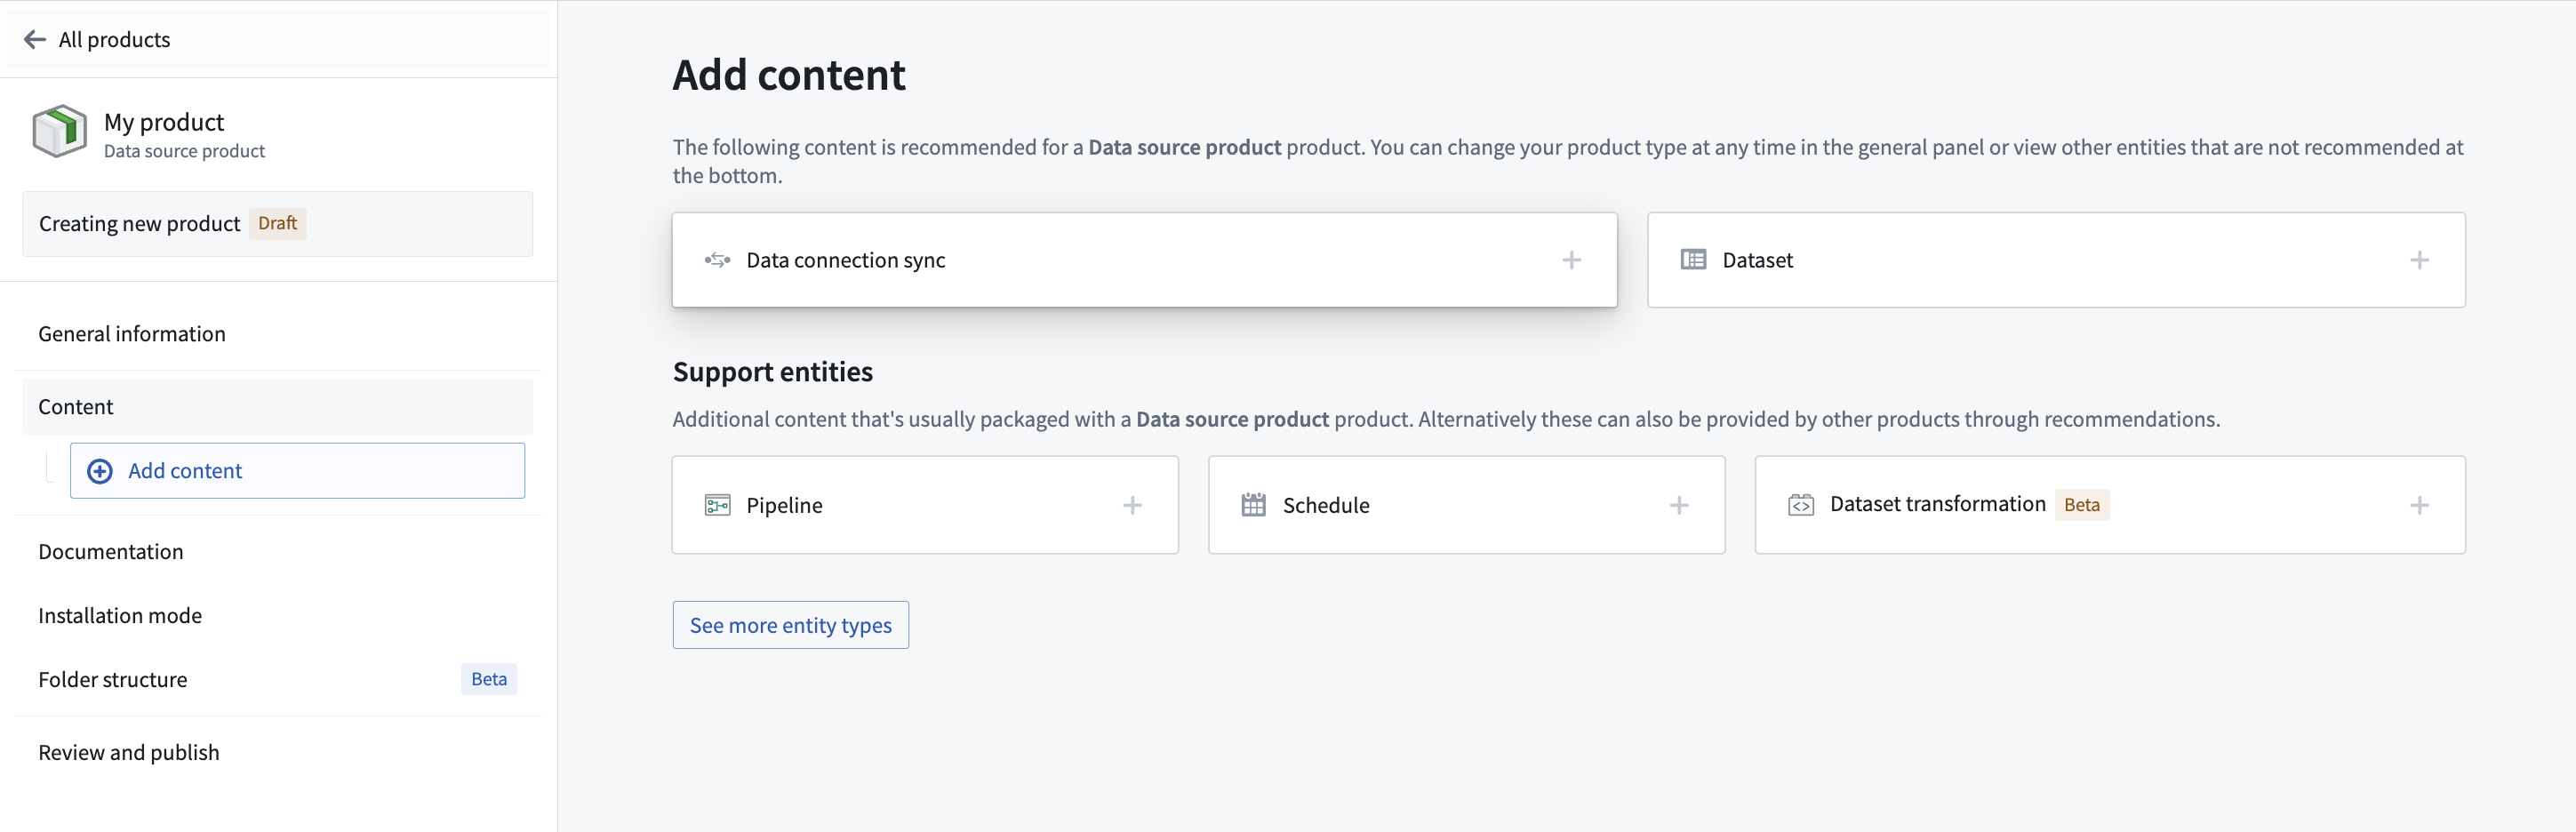Click the circled plus icon beside Add content

(100, 471)
